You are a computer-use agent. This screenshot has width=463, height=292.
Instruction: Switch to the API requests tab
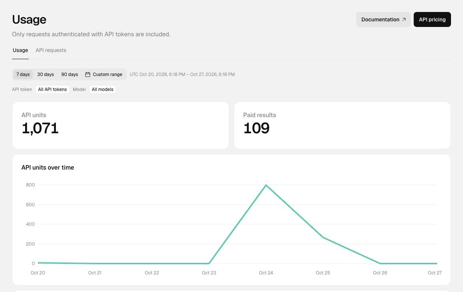(x=51, y=50)
